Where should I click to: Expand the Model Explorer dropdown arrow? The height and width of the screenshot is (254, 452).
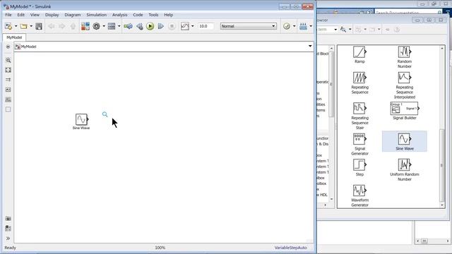(x=119, y=26)
